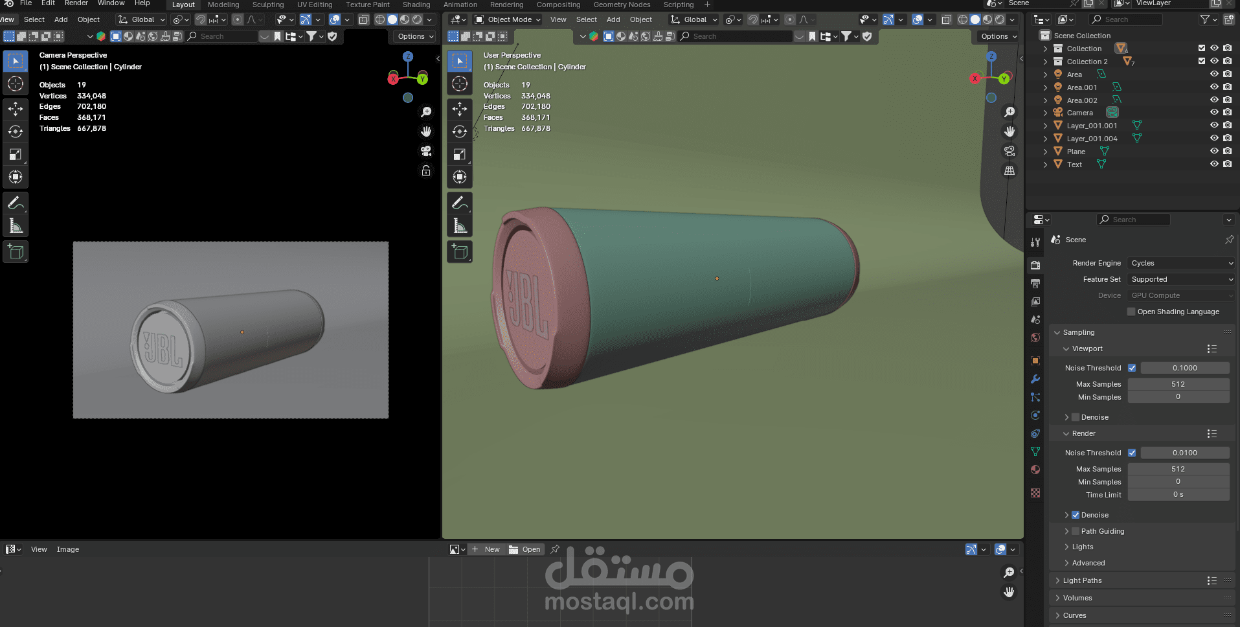1240x627 pixels.
Task: Disable Area.001 light in renders
Action: pyautogui.click(x=1228, y=87)
